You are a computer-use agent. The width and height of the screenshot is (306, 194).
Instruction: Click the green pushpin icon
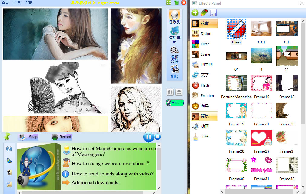point(7,137)
